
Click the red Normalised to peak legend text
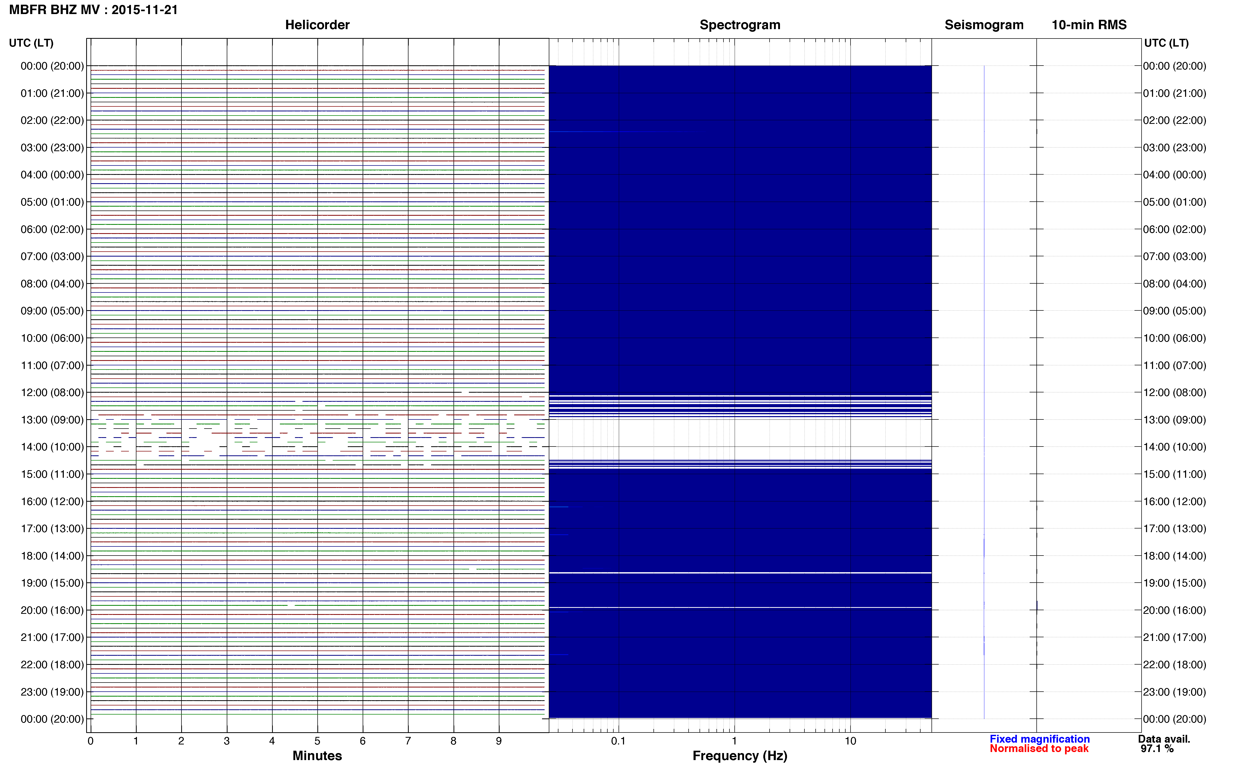(x=1039, y=749)
